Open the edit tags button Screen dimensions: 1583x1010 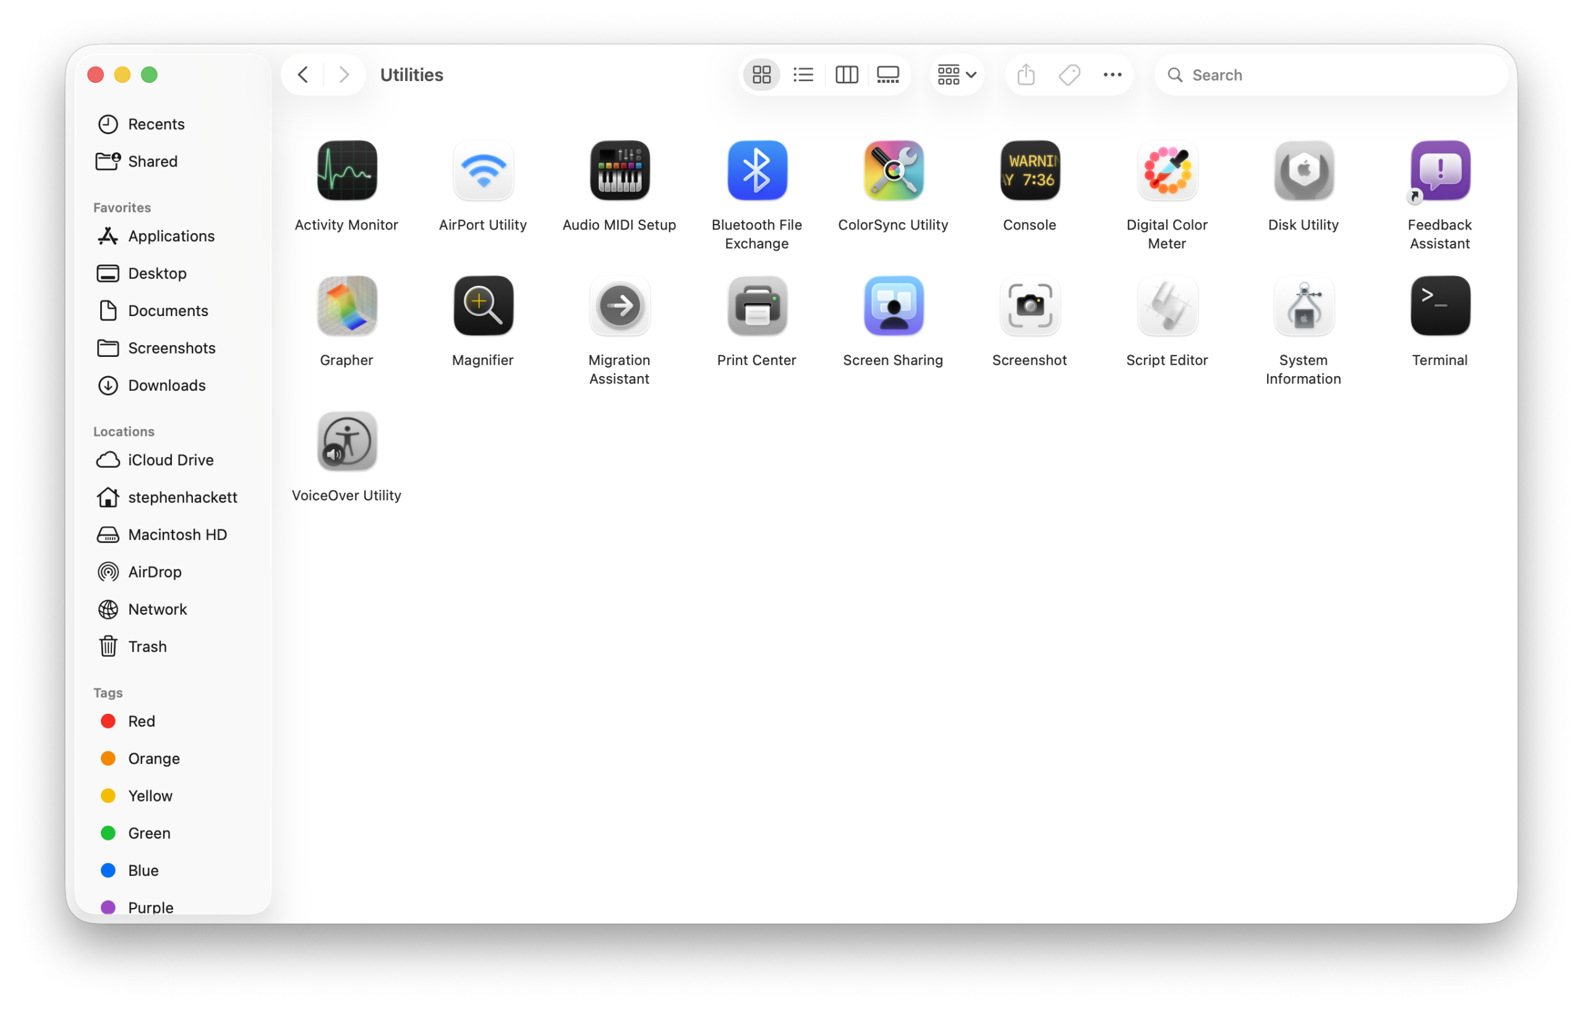1069,75
